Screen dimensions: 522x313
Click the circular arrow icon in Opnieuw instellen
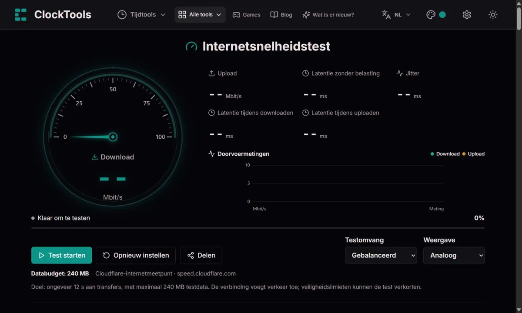click(106, 256)
